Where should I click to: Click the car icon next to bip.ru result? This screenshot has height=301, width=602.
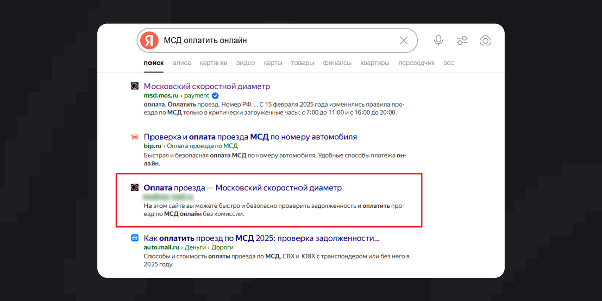pyautogui.click(x=134, y=136)
